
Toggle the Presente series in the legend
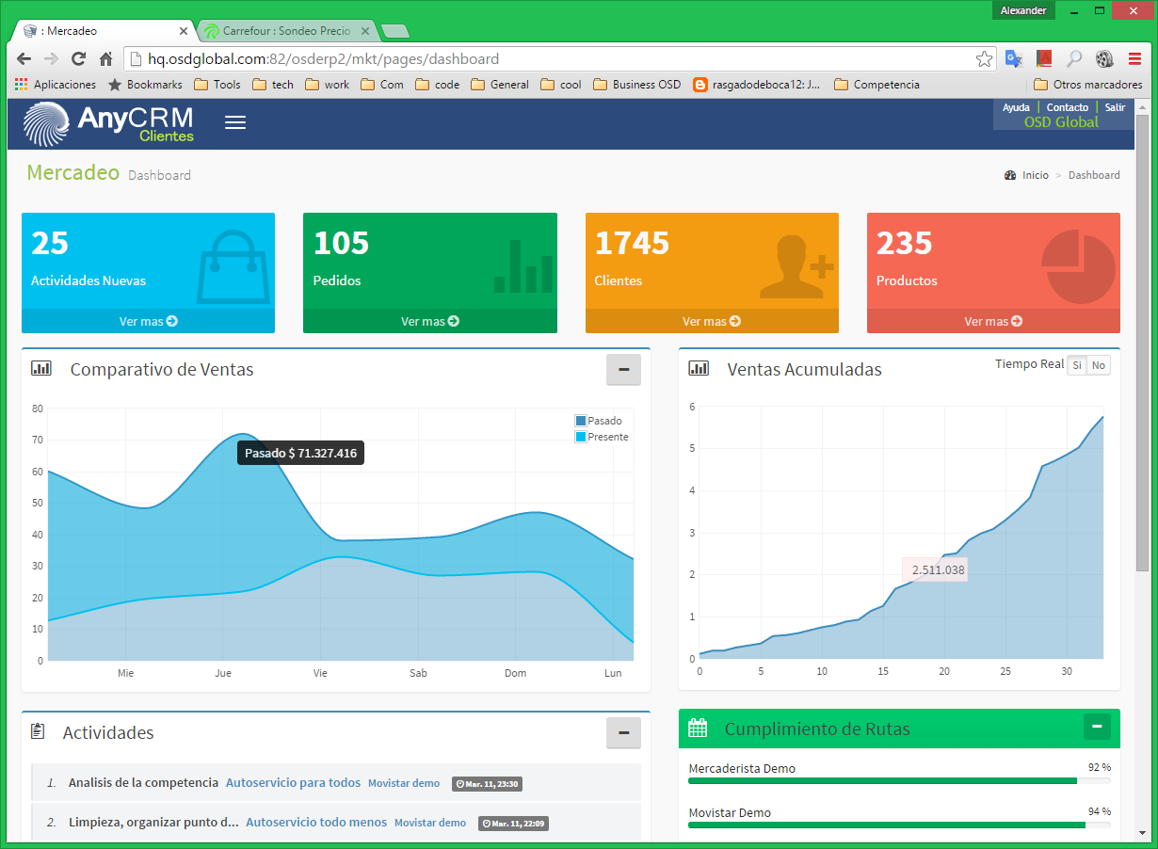pyautogui.click(x=602, y=437)
